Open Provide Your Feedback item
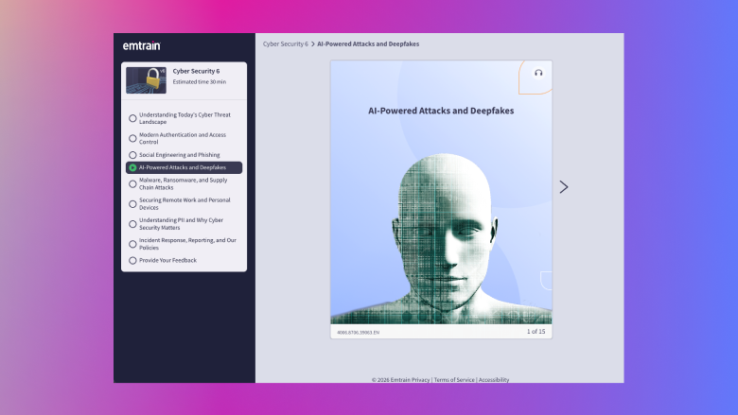738x415 pixels. [x=167, y=260]
